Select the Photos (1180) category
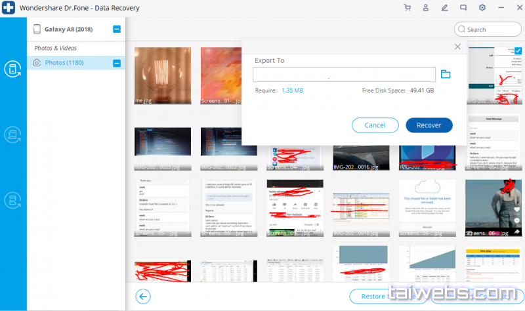The height and width of the screenshot is (311, 525). tap(64, 63)
